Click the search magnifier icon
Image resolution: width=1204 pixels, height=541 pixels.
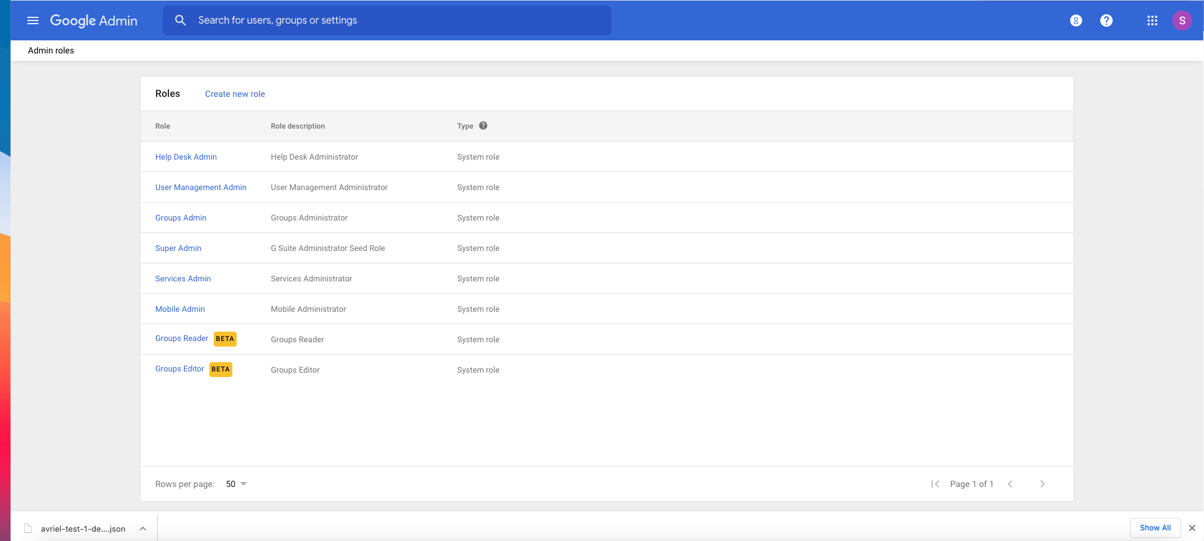tap(180, 20)
